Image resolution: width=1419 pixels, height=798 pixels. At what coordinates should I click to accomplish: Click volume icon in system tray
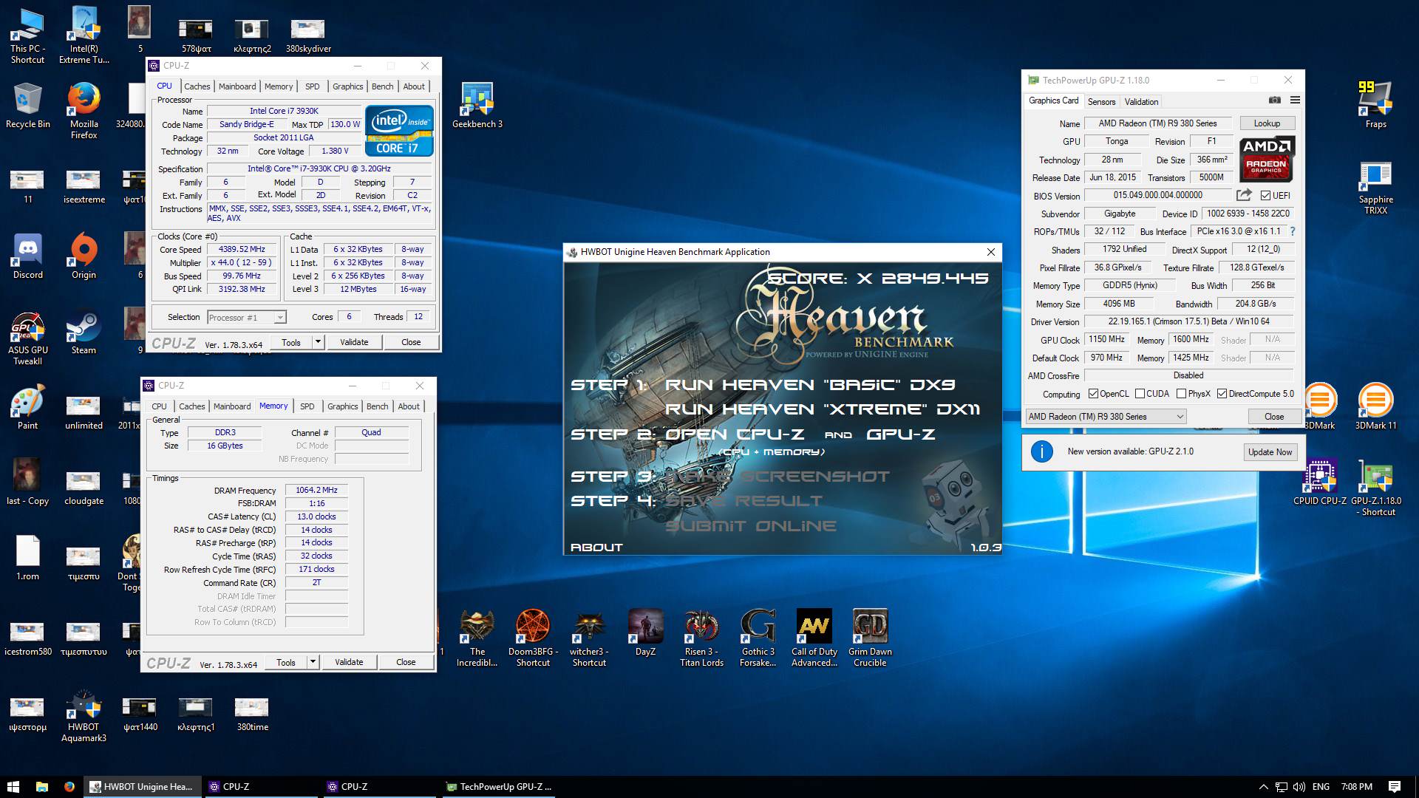1299,787
